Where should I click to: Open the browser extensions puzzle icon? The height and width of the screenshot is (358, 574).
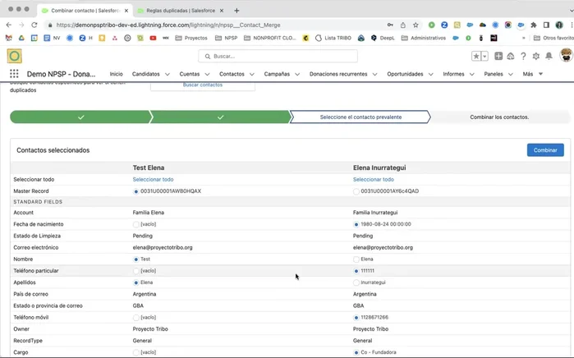[x=534, y=25]
